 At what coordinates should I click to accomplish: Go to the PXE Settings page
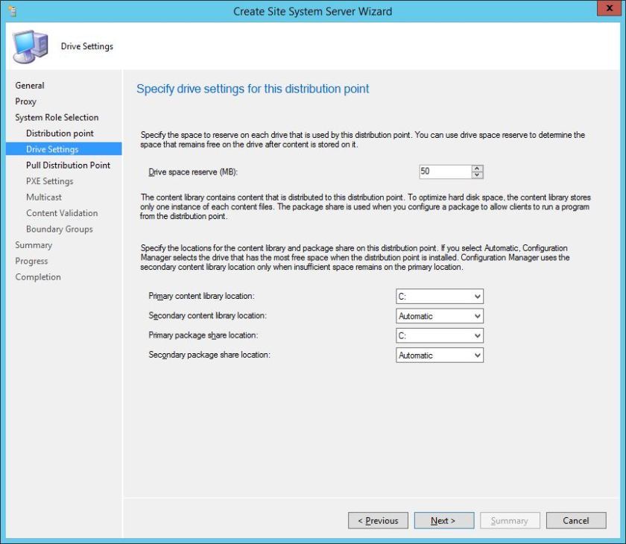[x=49, y=181]
